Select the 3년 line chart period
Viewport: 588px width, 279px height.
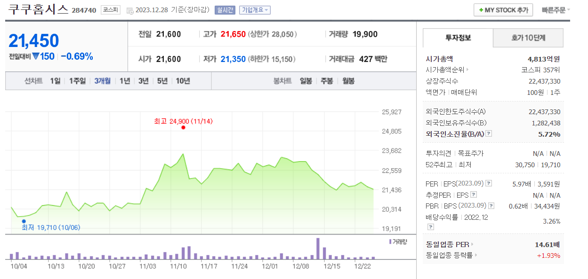pos(144,81)
